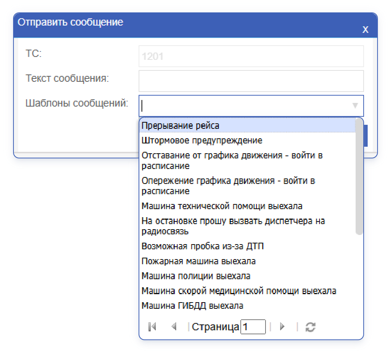Select Опережение графика движения template
This screenshot has height=354, width=391.
(x=219, y=185)
